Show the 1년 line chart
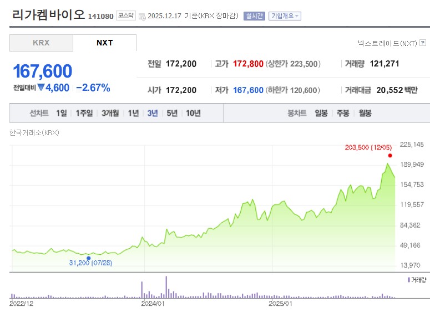The width and height of the screenshot is (430, 313). click(134, 113)
